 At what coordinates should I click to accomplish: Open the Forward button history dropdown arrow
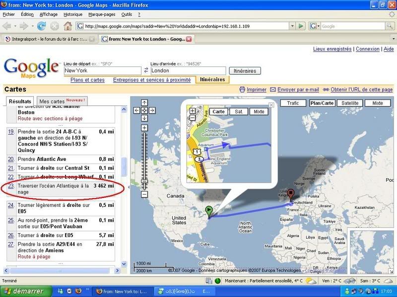[x=32, y=26]
